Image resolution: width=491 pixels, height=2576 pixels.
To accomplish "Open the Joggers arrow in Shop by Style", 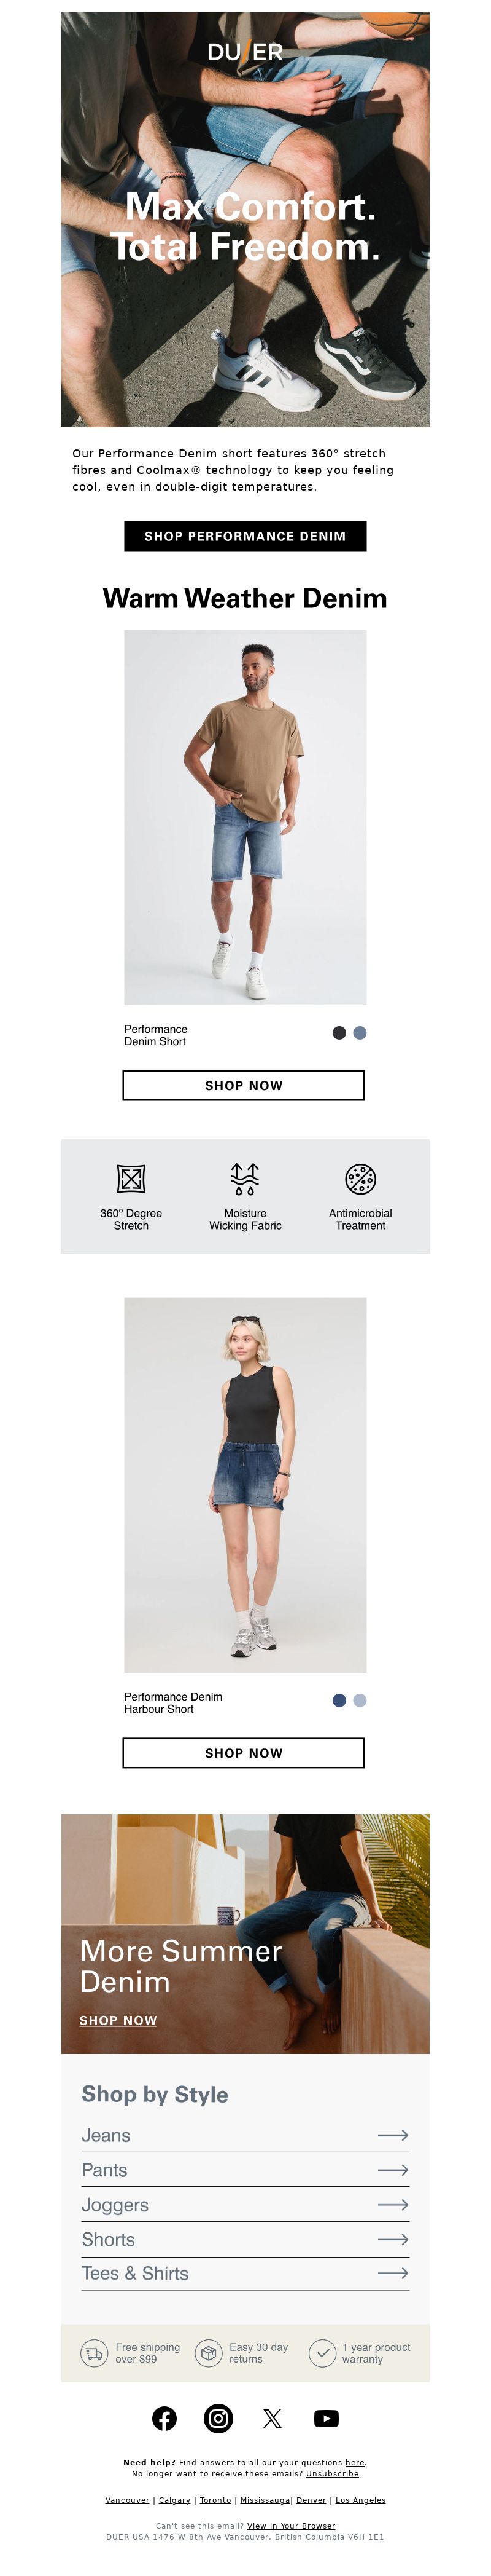I will [x=393, y=2204].
